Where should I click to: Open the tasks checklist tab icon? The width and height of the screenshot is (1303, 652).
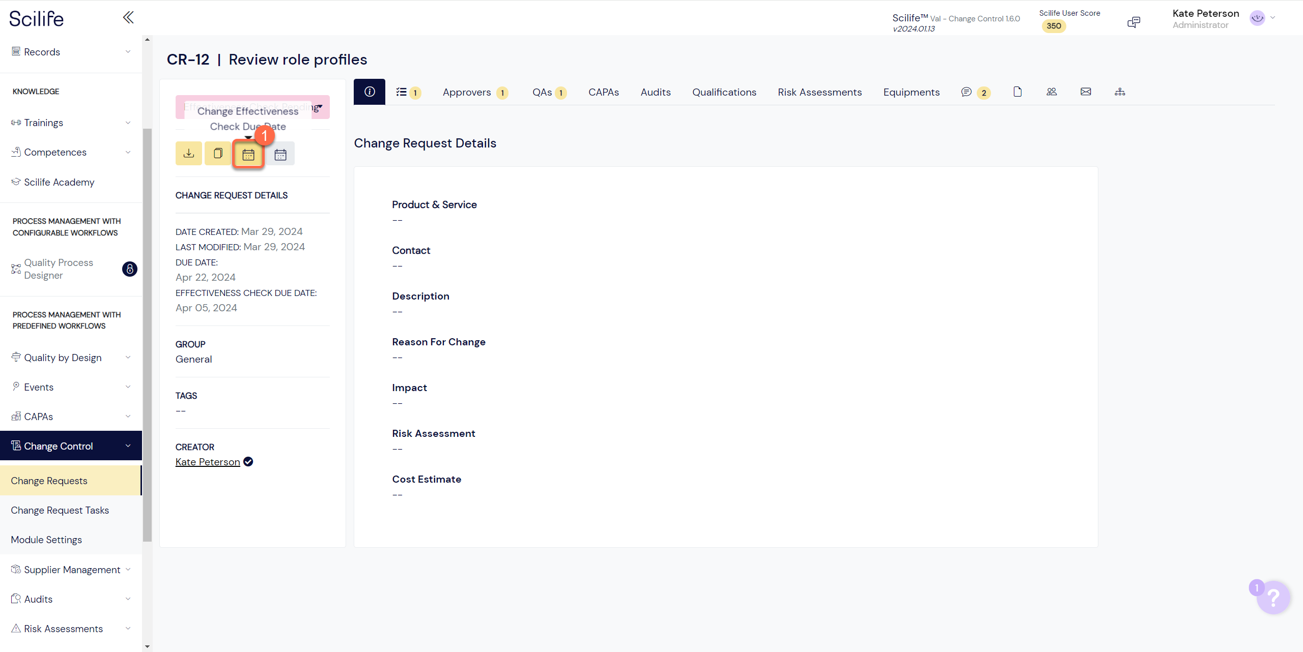[x=402, y=92]
